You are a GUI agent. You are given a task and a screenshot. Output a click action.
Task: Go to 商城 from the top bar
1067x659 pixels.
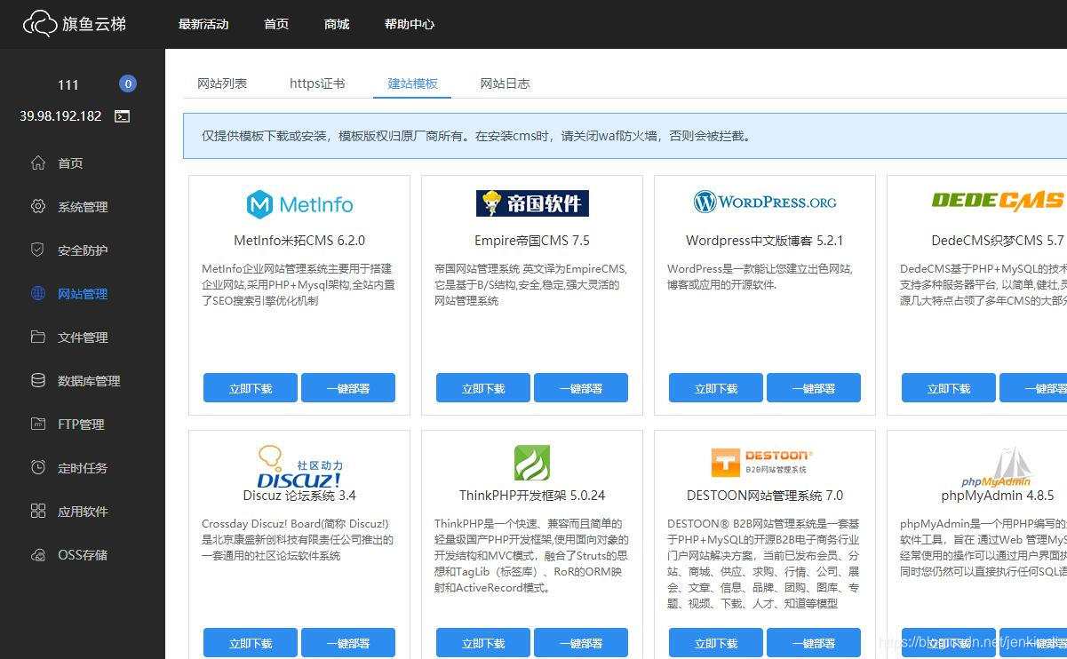(336, 24)
